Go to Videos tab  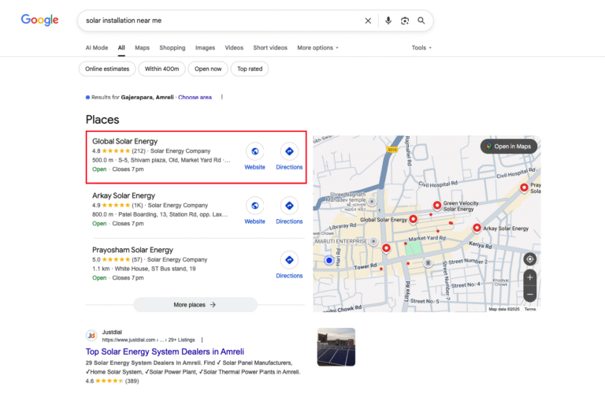[x=234, y=48]
